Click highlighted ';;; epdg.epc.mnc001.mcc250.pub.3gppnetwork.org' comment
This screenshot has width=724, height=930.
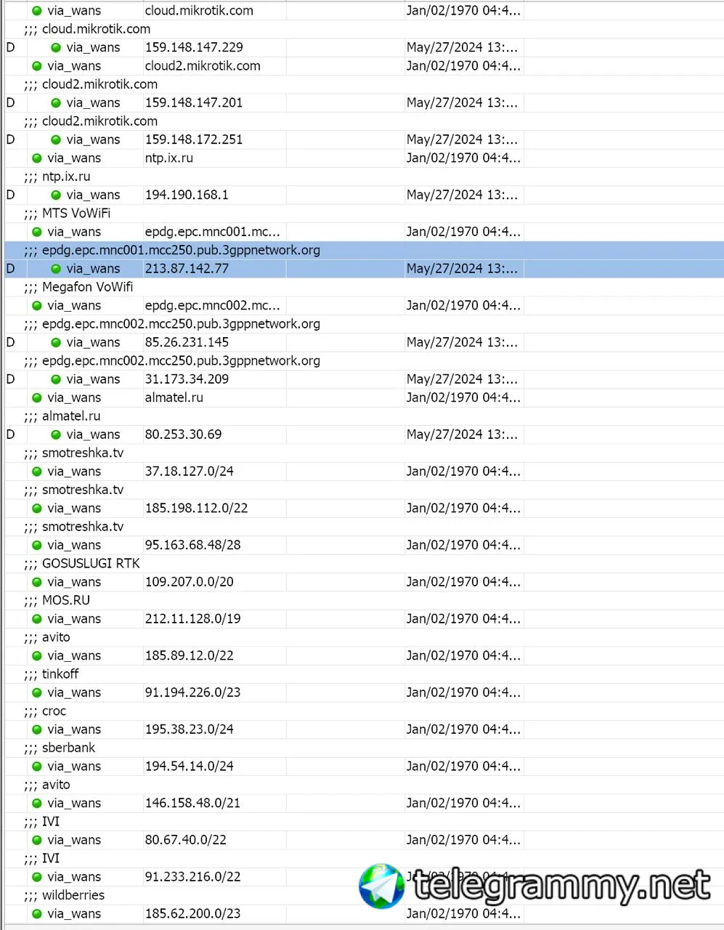(171, 250)
